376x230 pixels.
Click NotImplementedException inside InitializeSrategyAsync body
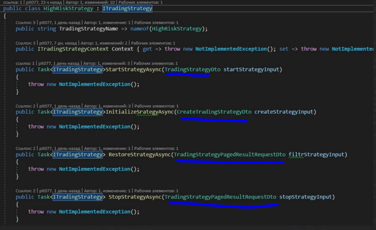pyautogui.click(x=95, y=127)
